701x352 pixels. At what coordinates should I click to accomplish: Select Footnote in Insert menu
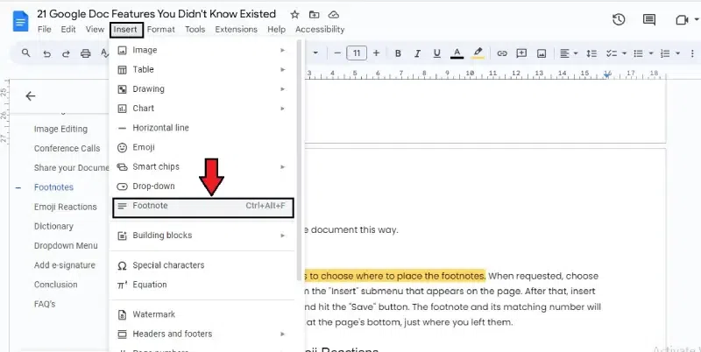[x=203, y=208]
